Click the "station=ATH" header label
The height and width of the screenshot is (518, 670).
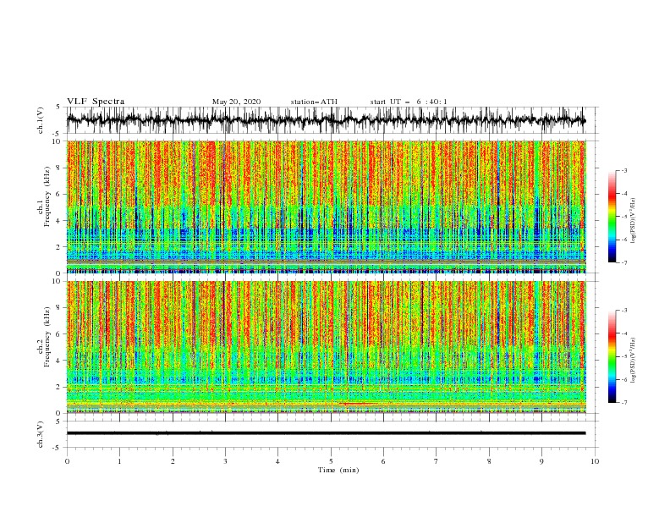(314, 102)
